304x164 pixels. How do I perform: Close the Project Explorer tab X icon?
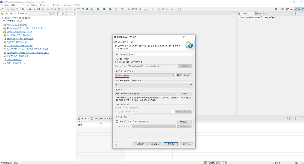(x=26, y=14)
